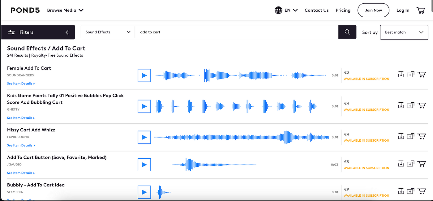
Task: Download the "Female Add To Cart" sound effect
Action: click(401, 74)
